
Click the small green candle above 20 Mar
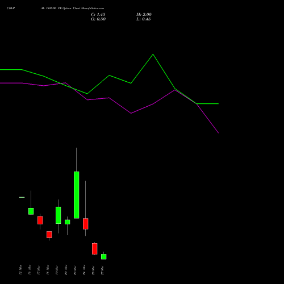[68, 222]
